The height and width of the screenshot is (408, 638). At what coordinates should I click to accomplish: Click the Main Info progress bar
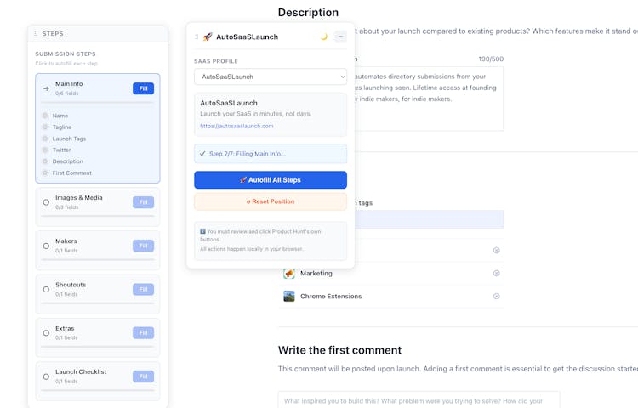click(97, 102)
